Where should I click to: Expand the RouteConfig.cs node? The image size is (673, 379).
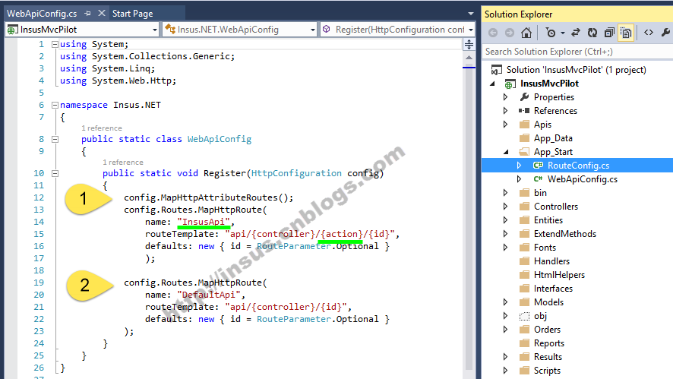pyautogui.click(x=520, y=166)
